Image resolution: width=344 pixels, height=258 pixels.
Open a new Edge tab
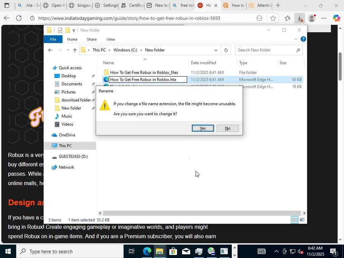[x=278, y=5]
